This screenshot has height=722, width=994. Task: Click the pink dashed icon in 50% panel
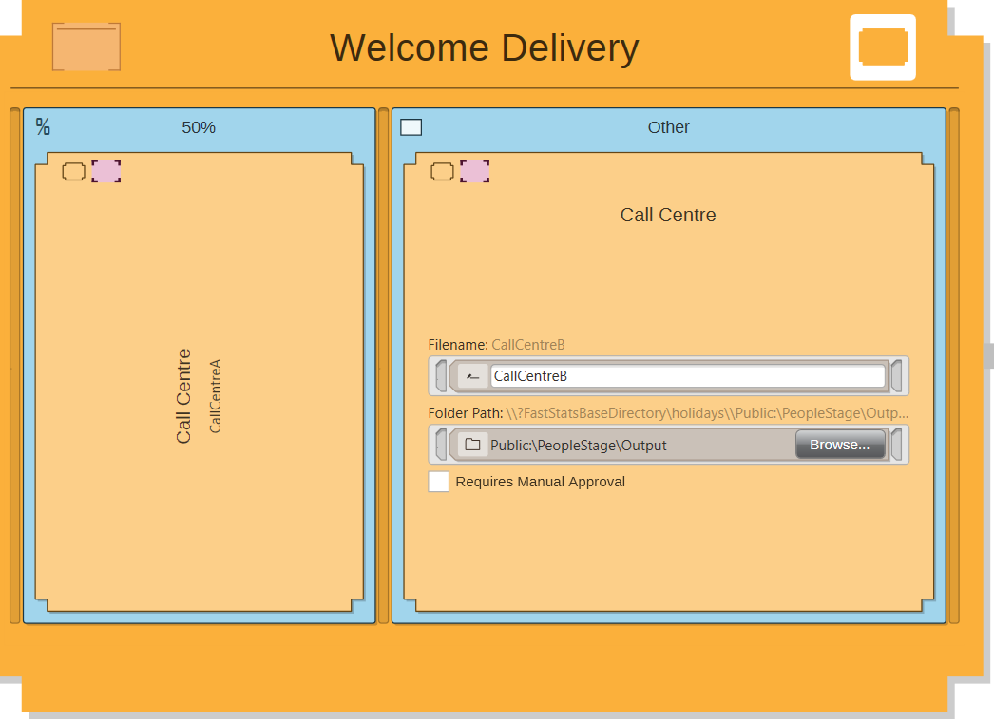105,171
